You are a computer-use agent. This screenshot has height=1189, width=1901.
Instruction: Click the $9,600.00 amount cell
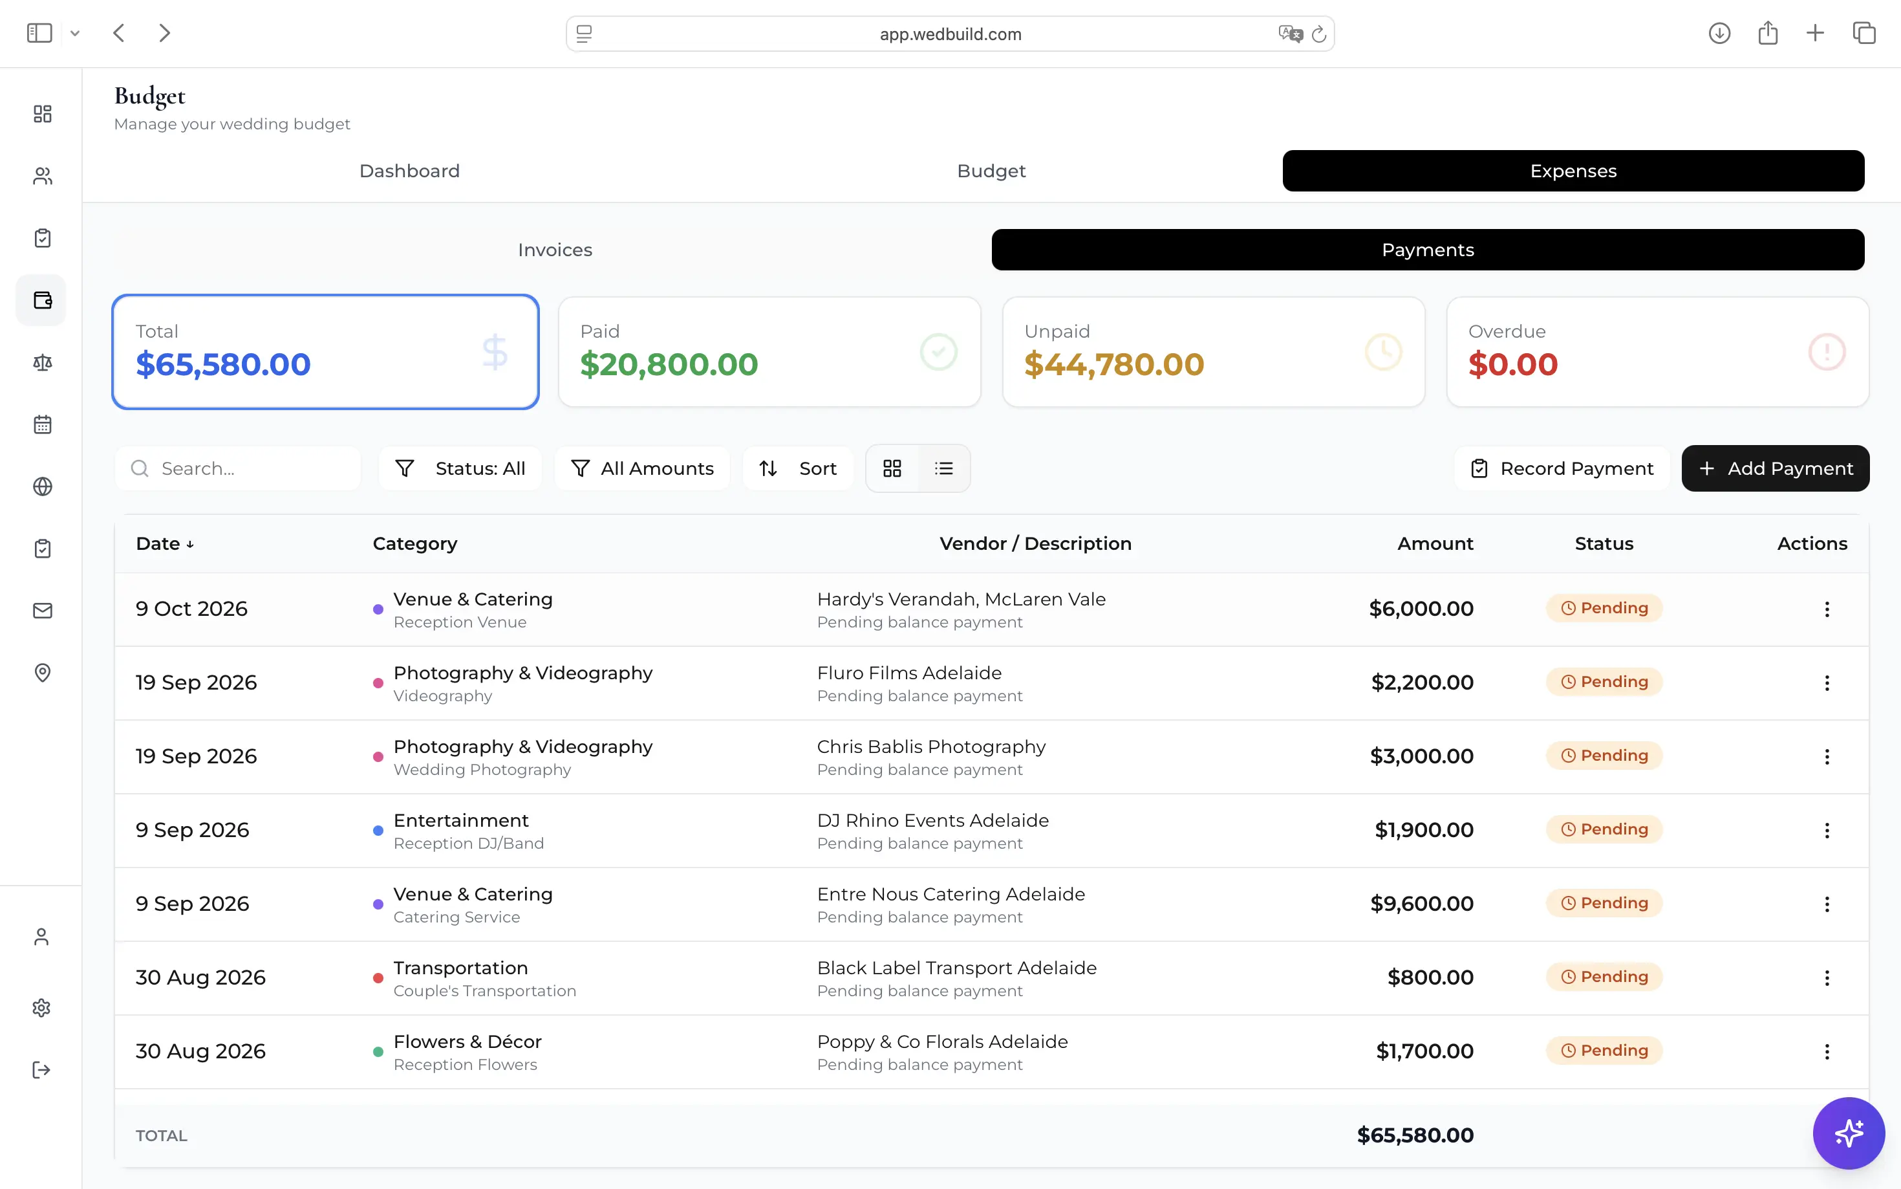[1422, 904]
